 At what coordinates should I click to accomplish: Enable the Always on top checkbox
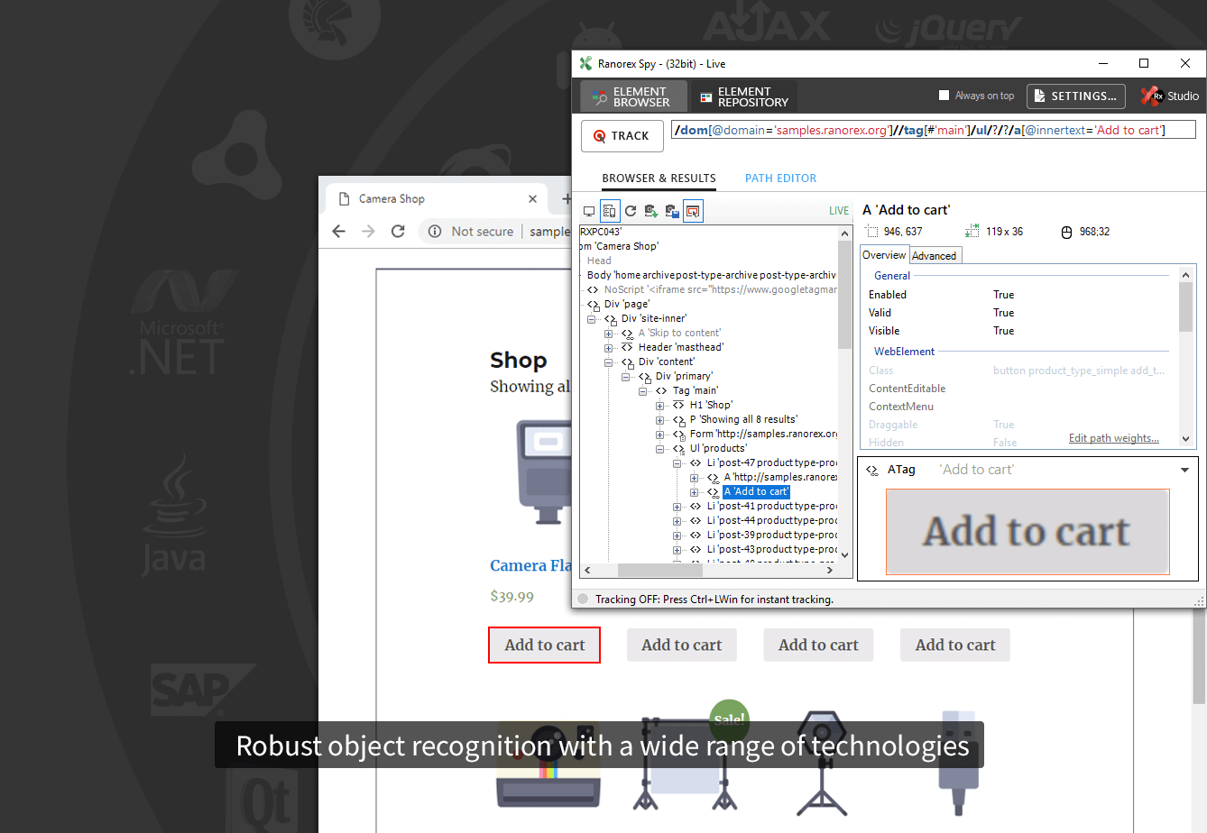click(x=944, y=96)
